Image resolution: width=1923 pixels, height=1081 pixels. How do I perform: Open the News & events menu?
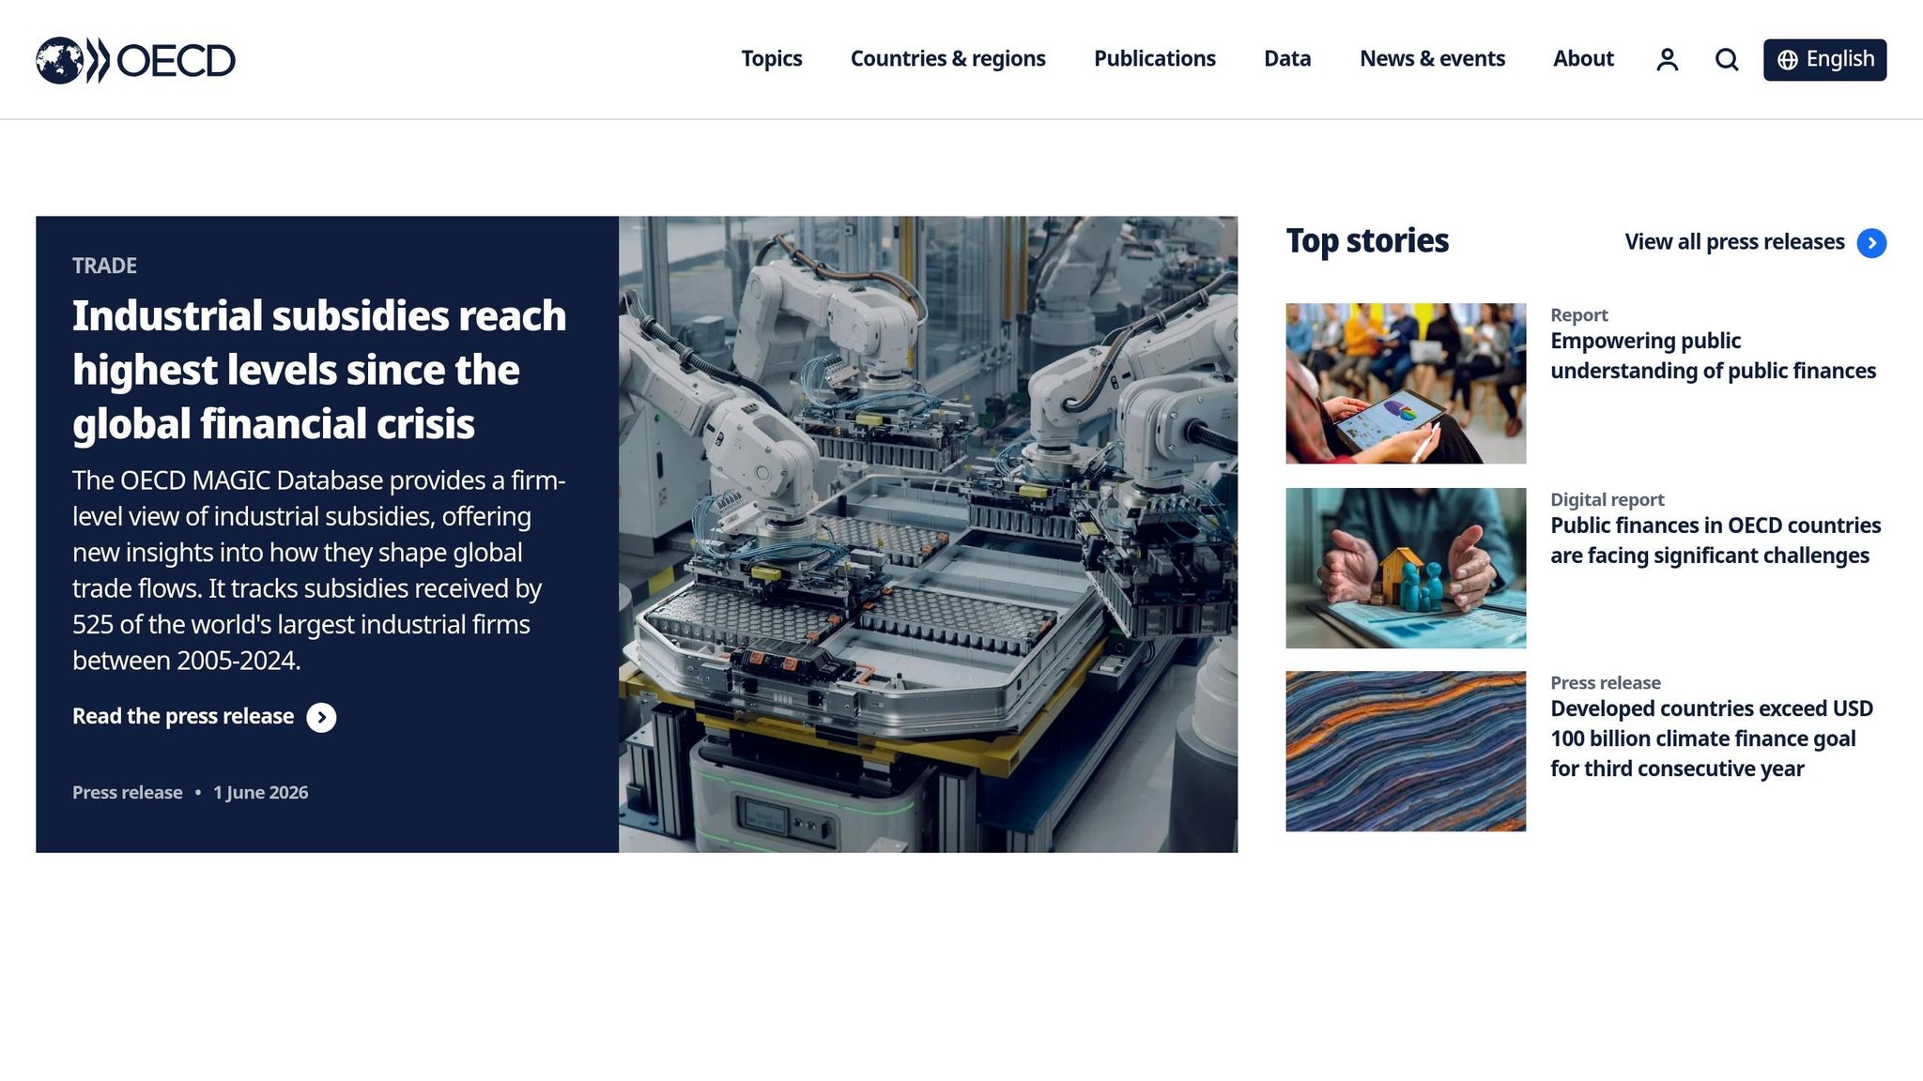click(1432, 59)
